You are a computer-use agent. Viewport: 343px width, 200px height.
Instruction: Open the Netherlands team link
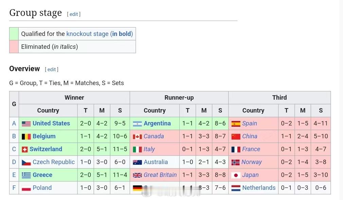click(259, 188)
